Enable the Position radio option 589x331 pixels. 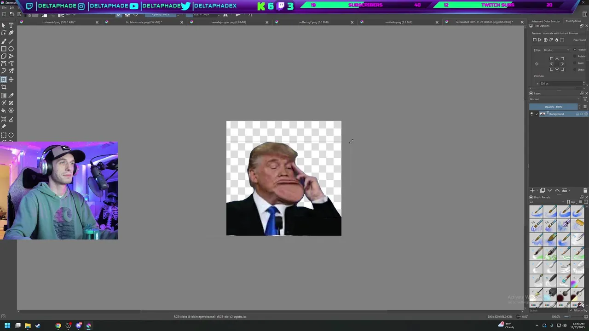tap(575, 50)
